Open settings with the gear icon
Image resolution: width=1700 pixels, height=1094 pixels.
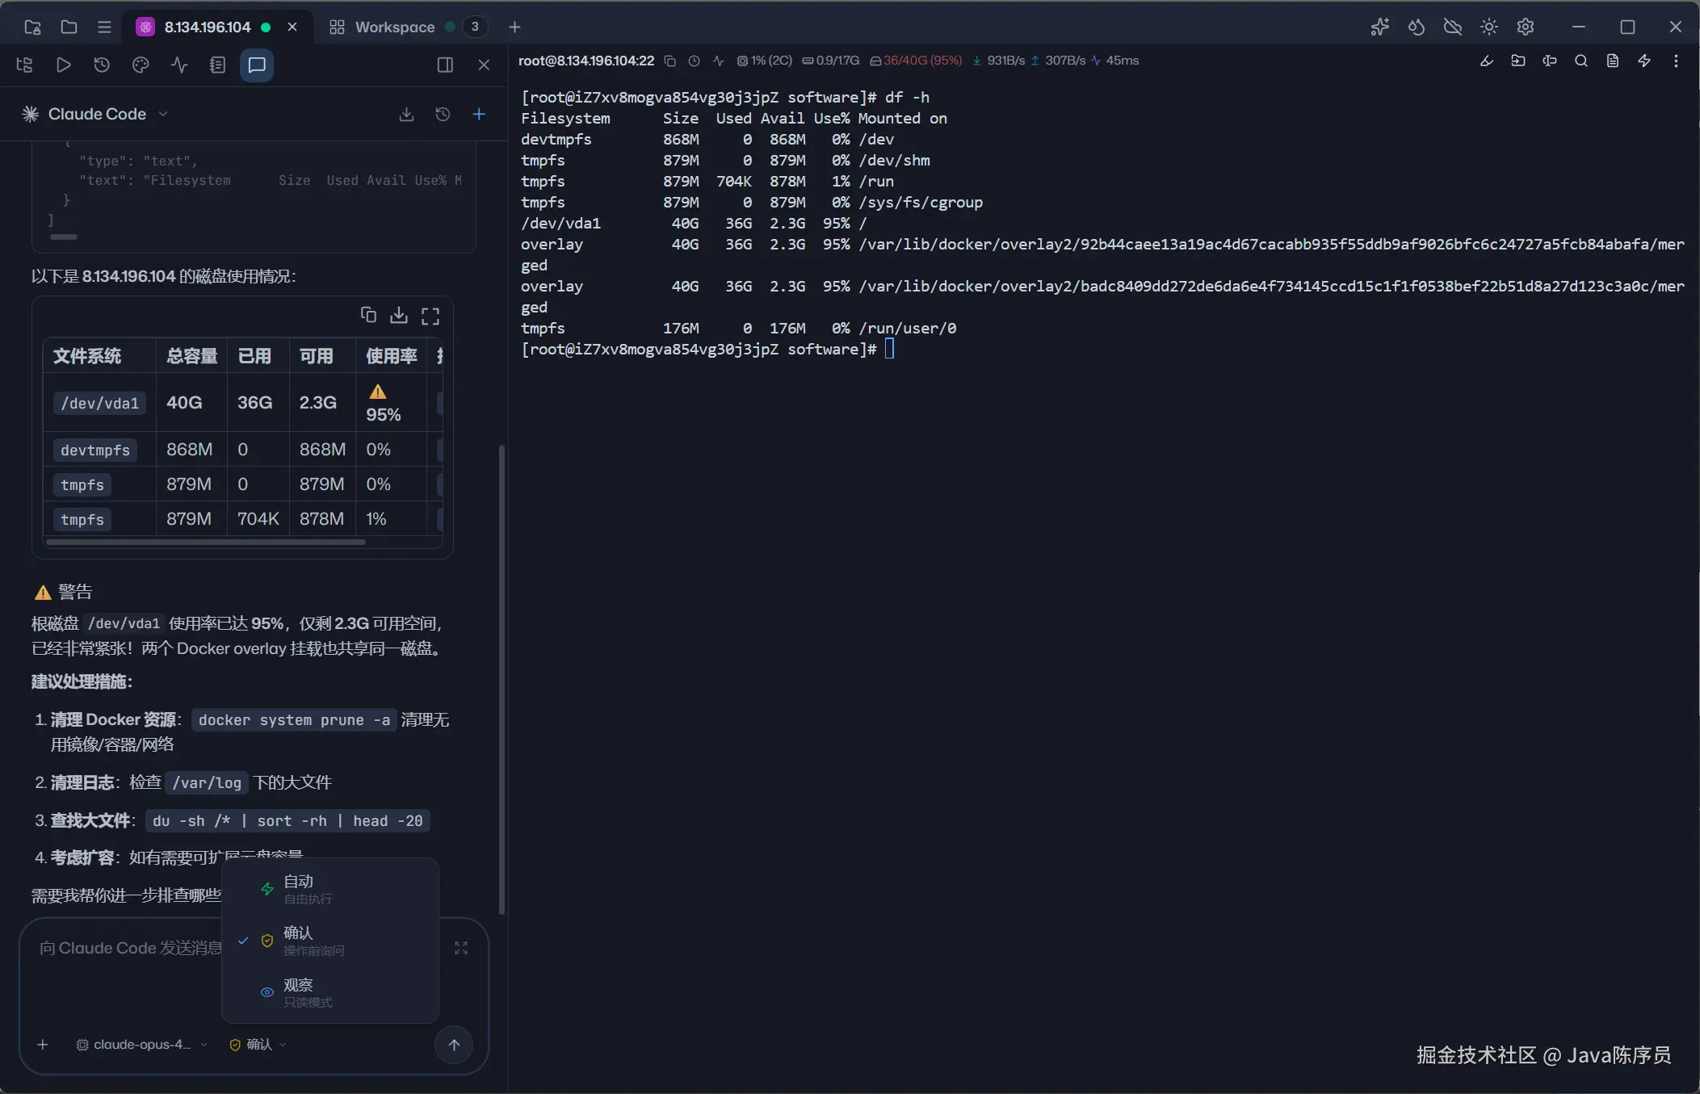click(1525, 27)
